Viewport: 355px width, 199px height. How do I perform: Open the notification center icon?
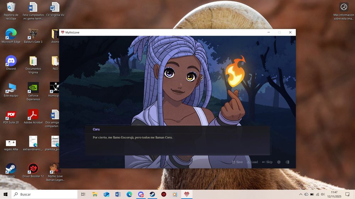click(347, 194)
